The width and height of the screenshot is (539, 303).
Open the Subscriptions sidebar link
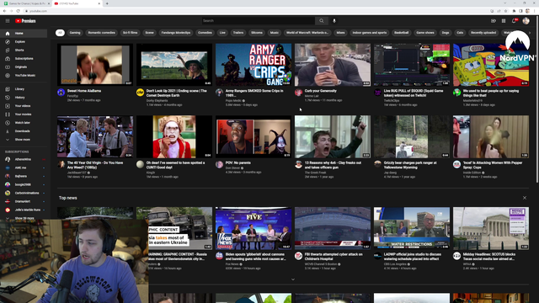[x=24, y=59]
